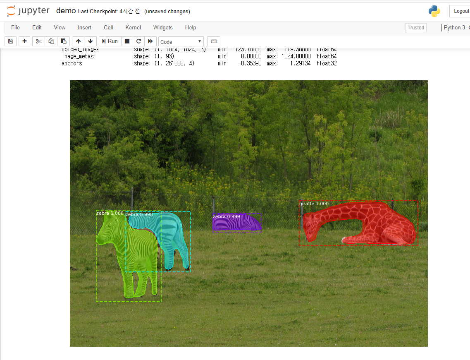Click the zebra 0.999 detection label
The width and height of the screenshot is (470, 360).
(226, 216)
